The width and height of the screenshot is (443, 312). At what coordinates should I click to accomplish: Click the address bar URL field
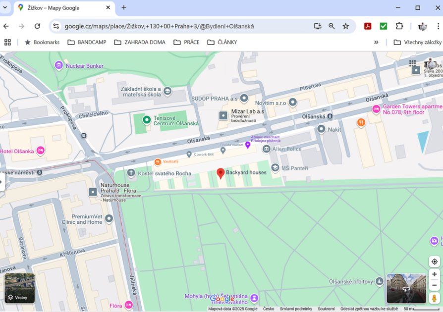click(x=160, y=26)
